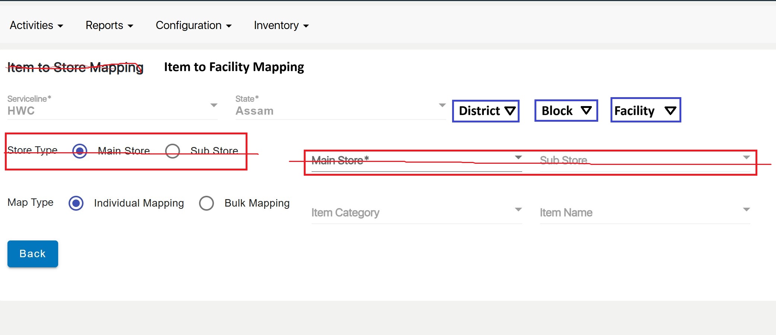Select the Sub Store radio button
Image resolution: width=776 pixels, height=335 pixels.
(173, 151)
